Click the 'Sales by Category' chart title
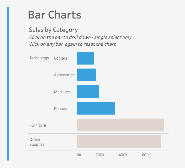 point(53,30)
